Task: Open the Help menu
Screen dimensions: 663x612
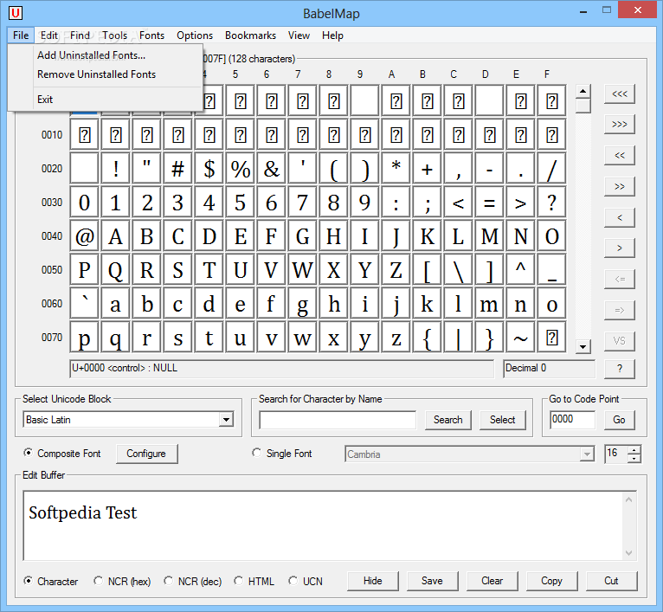Action: 332,35
